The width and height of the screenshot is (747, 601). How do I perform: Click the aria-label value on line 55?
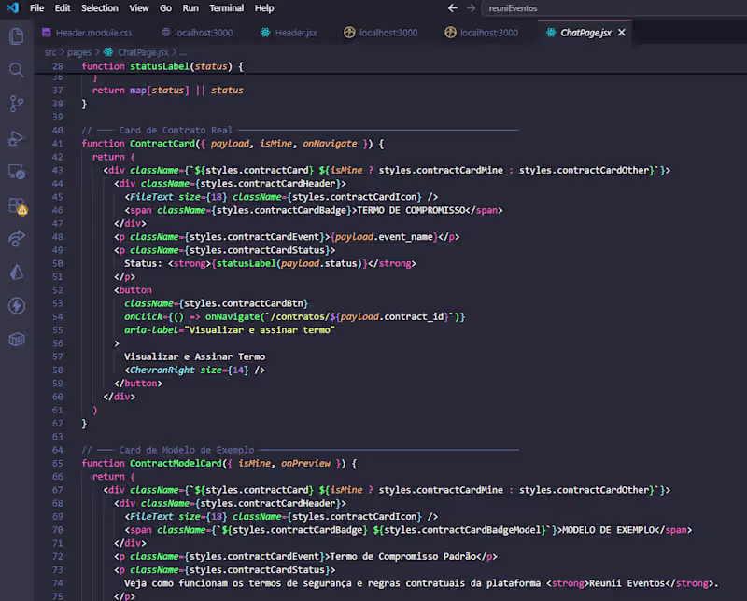coord(260,330)
